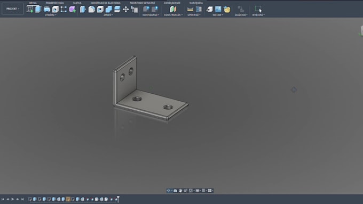Open Grid and Snaps settings icon
This screenshot has height=204, width=363.
click(x=203, y=191)
